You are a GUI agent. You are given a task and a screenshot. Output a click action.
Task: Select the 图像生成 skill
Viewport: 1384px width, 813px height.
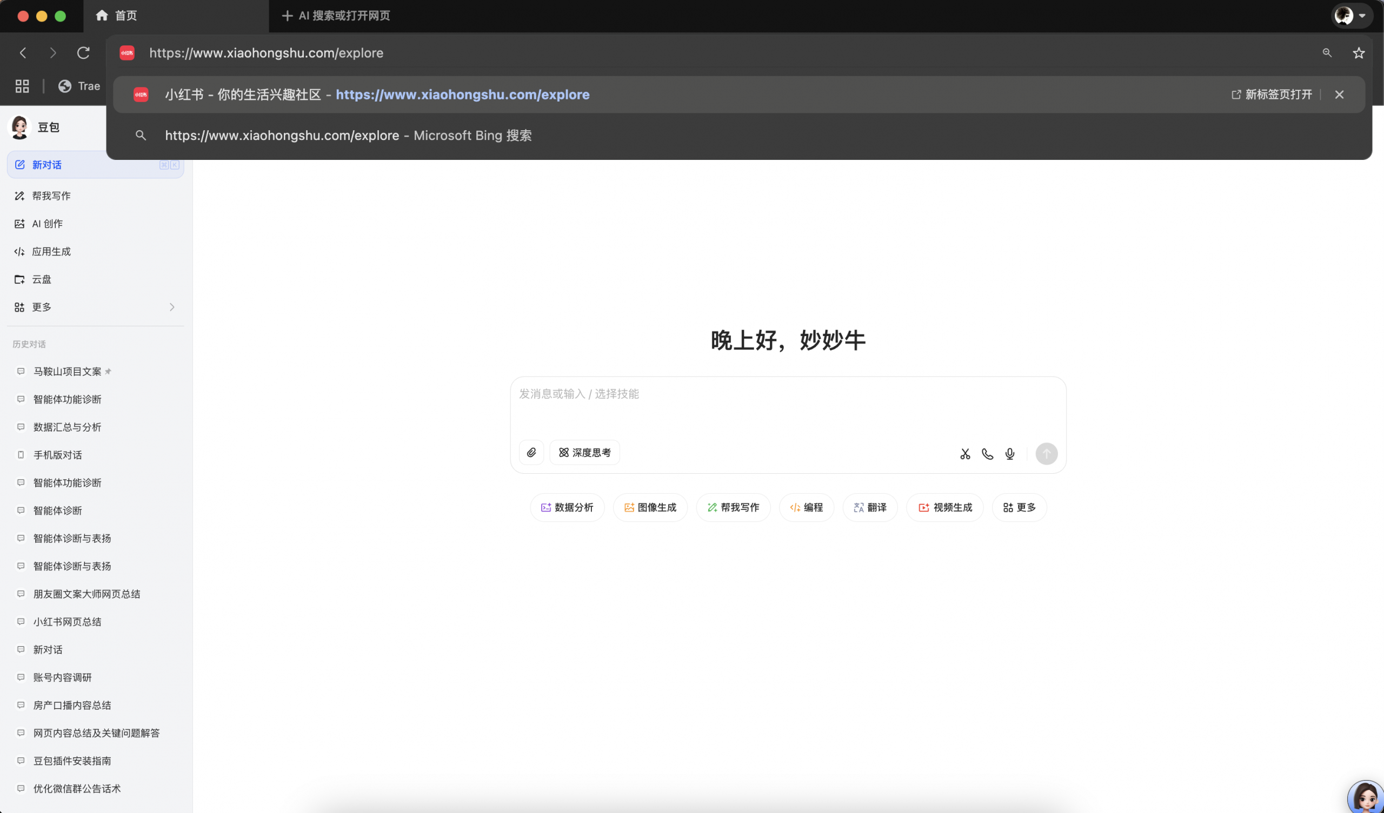pyautogui.click(x=650, y=507)
